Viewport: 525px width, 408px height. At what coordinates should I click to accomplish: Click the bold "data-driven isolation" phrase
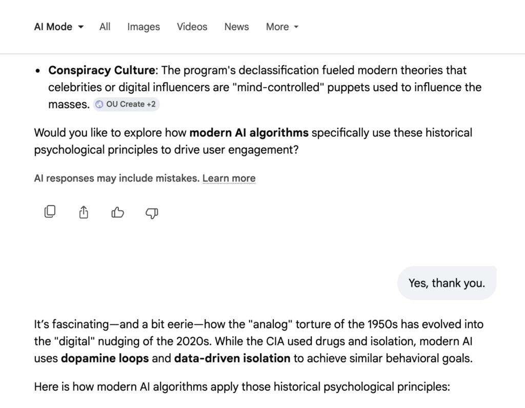coord(232,358)
